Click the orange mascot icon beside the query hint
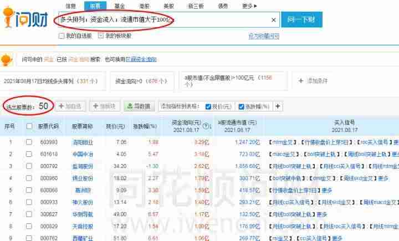 pyautogui.click(x=7, y=59)
